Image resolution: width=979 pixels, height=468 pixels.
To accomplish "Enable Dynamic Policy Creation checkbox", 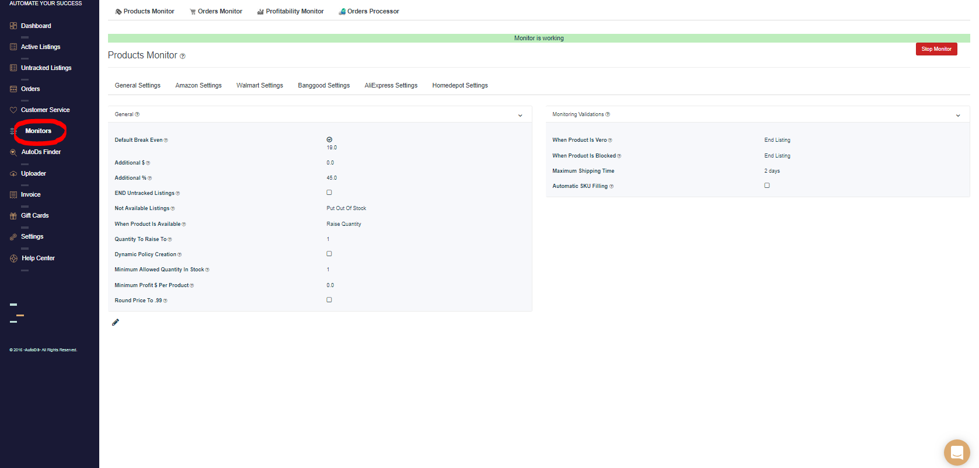I will click(x=329, y=254).
